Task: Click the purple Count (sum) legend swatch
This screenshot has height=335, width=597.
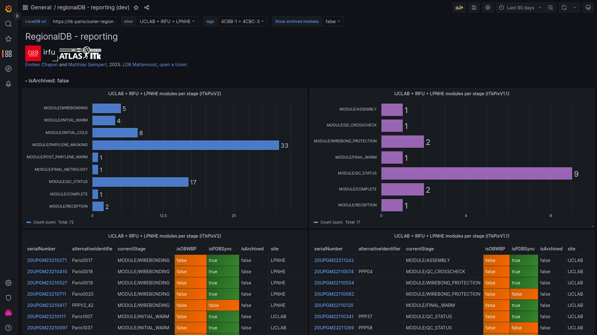Action: 316,222
